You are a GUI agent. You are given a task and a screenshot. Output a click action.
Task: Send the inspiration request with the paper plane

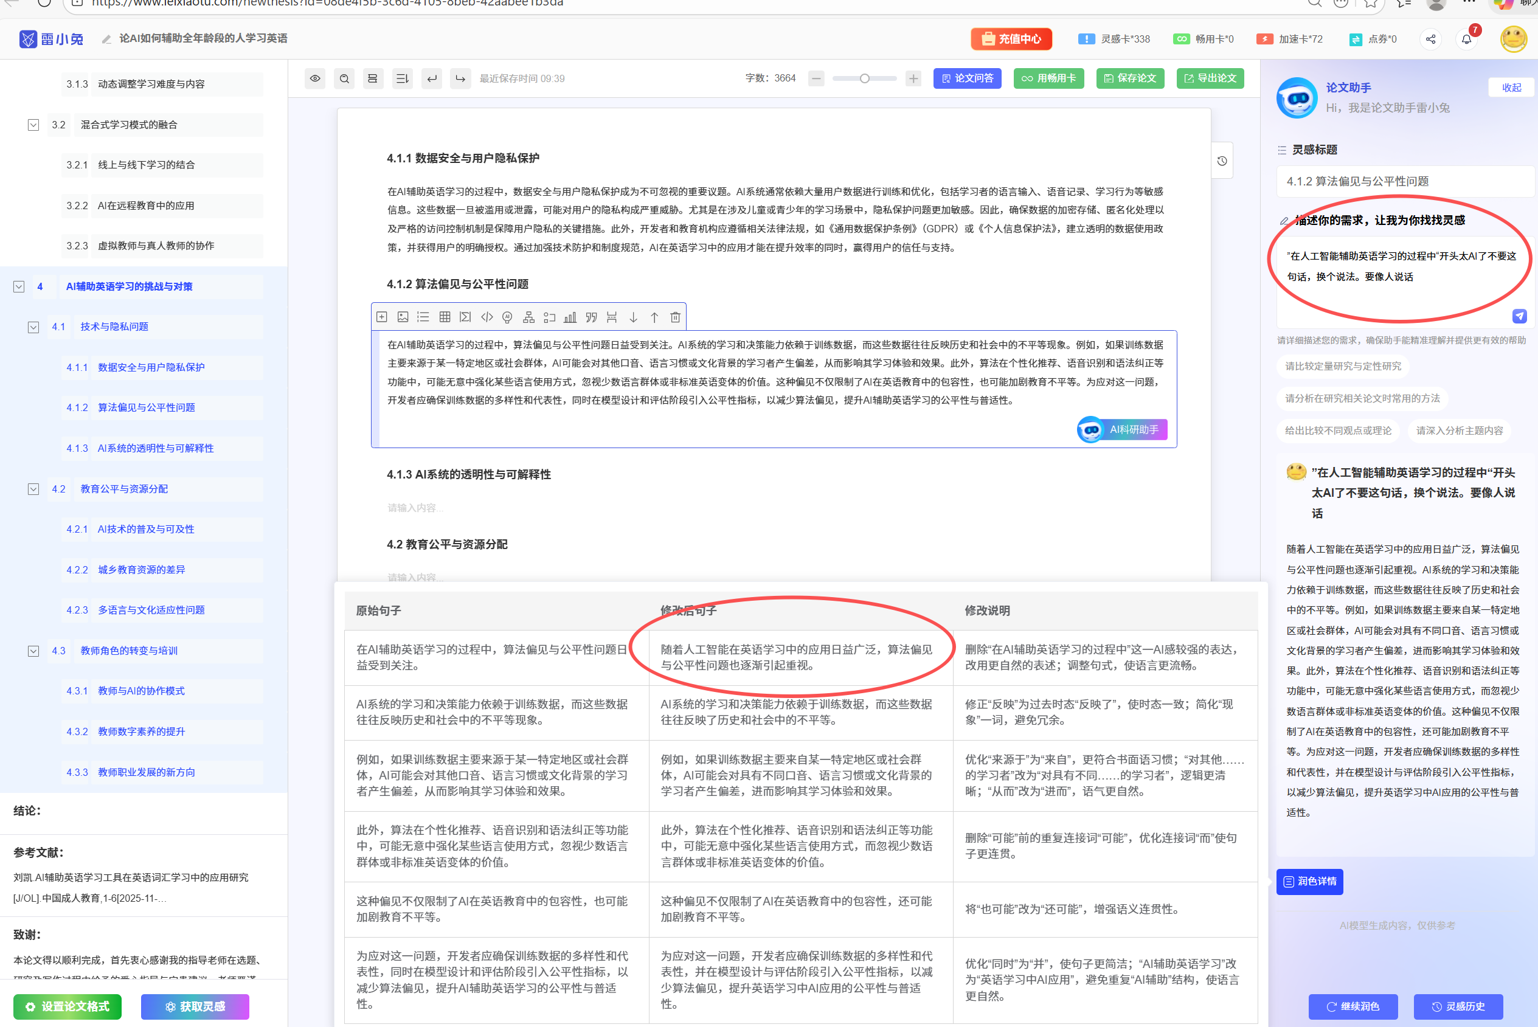(1519, 316)
